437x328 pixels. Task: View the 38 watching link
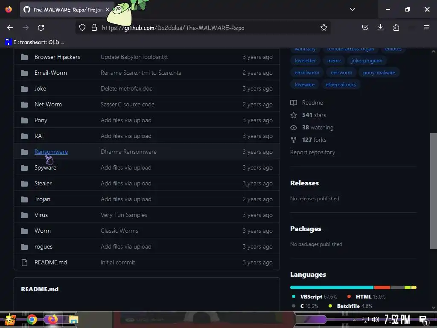[312, 127]
